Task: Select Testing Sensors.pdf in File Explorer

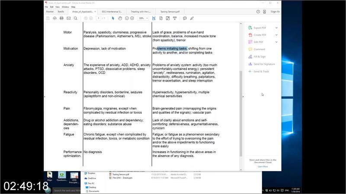Action: click(121, 175)
